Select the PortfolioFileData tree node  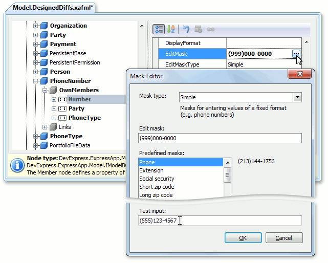click(70, 145)
